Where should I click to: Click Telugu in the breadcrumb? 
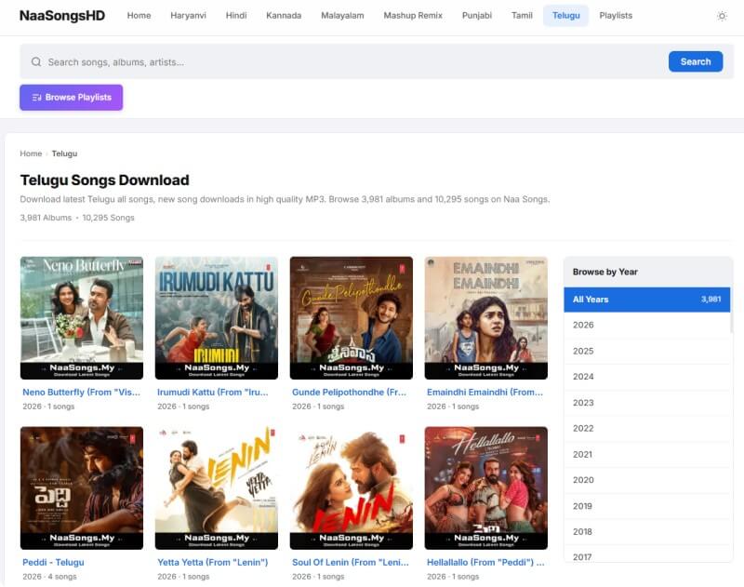(x=64, y=153)
